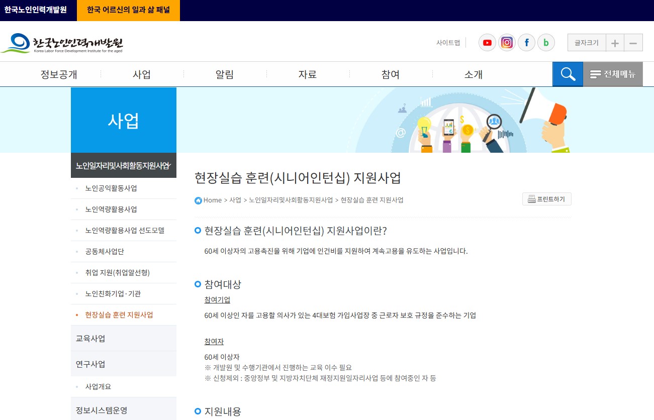Viewport: 654px width, 420px height.
Task: Open the 소개 navigation menu
Action: click(473, 74)
